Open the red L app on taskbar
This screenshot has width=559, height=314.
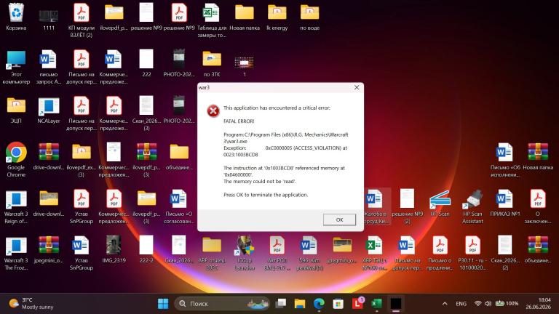[x=357, y=304]
